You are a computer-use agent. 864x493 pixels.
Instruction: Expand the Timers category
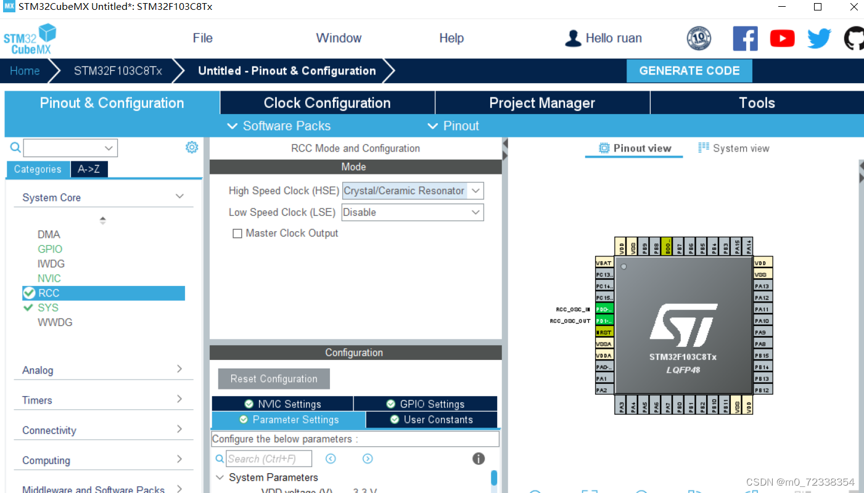(x=179, y=399)
